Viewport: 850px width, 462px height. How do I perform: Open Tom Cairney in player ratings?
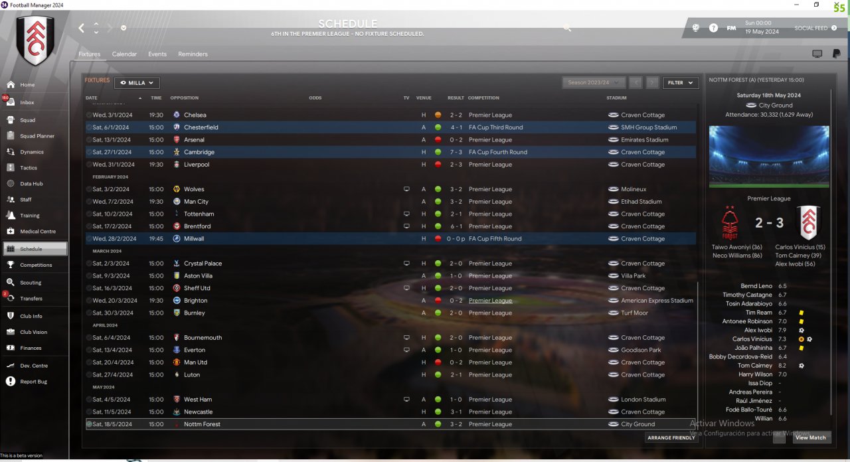click(x=754, y=366)
